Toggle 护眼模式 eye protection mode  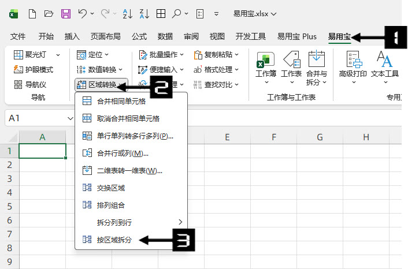coord(34,69)
